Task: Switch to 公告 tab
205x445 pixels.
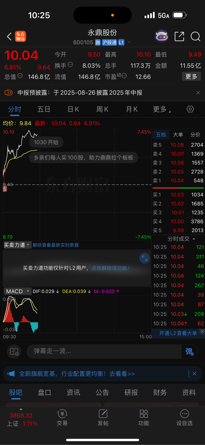Action: pyautogui.click(x=102, y=392)
